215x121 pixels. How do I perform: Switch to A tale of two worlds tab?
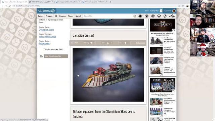94,2
